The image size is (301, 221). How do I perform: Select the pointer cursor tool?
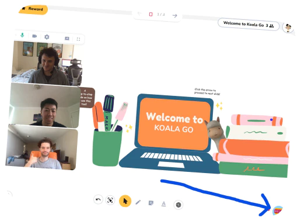click(x=125, y=201)
